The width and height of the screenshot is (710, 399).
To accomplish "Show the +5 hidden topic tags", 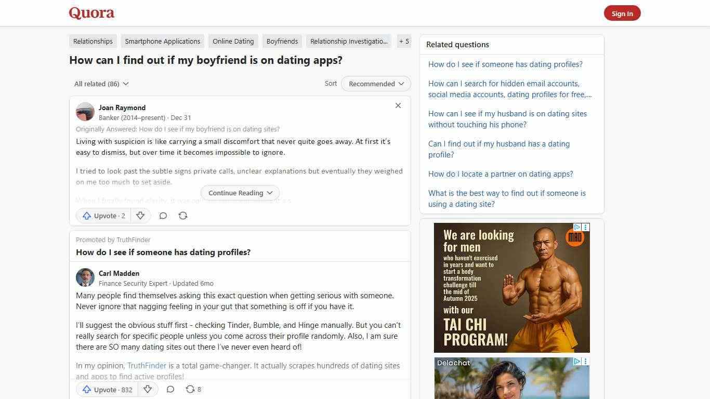I will click(x=404, y=41).
